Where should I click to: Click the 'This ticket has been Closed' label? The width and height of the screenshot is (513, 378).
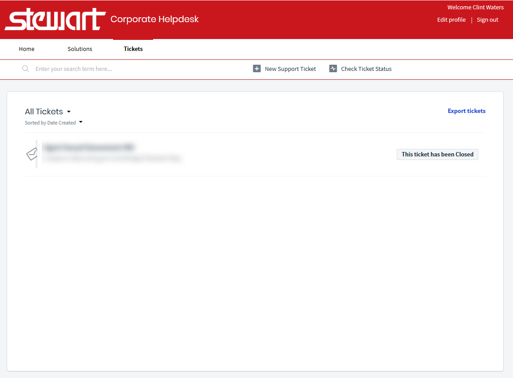[x=438, y=154]
